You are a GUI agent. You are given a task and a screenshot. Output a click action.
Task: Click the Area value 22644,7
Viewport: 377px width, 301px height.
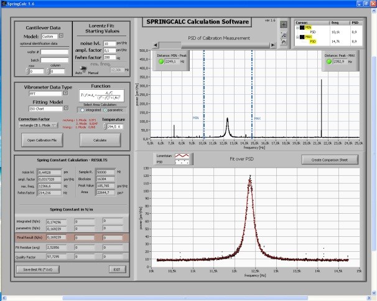pos(105,193)
